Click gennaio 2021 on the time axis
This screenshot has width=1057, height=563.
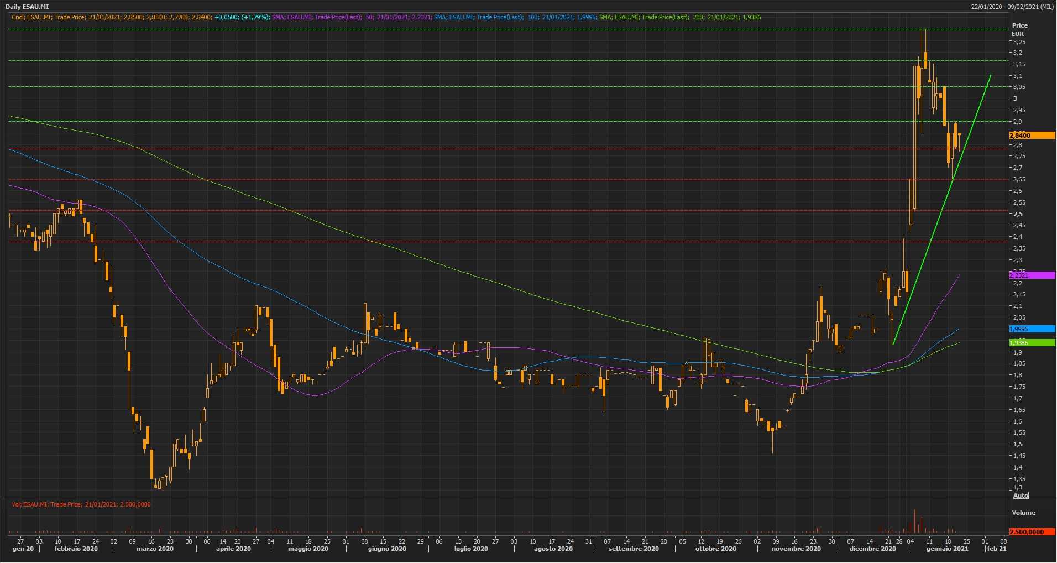coord(947,549)
